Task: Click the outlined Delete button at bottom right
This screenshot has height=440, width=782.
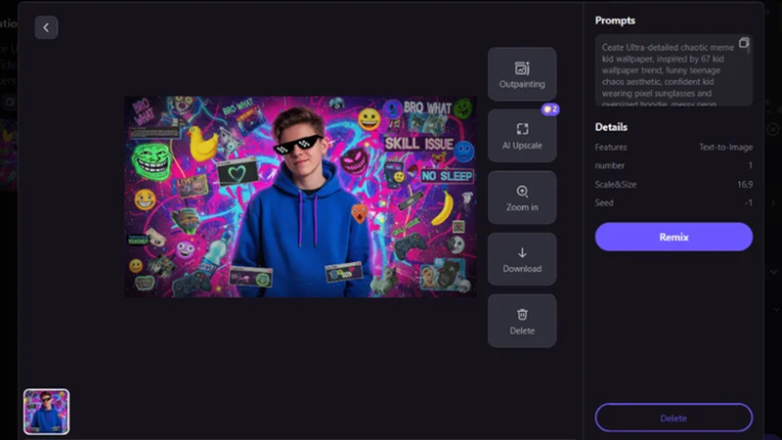Action: point(673,418)
